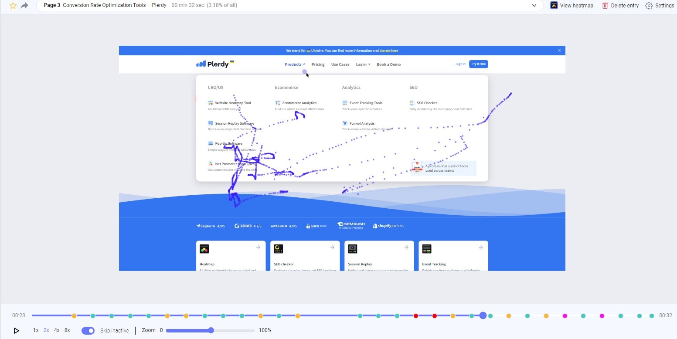The width and height of the screenshot is (677, 339).
Task: Click the SEO Checker icon
Action: click(412, 103)
